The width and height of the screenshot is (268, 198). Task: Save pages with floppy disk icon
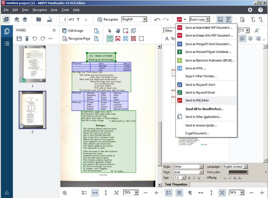(19, 39)
